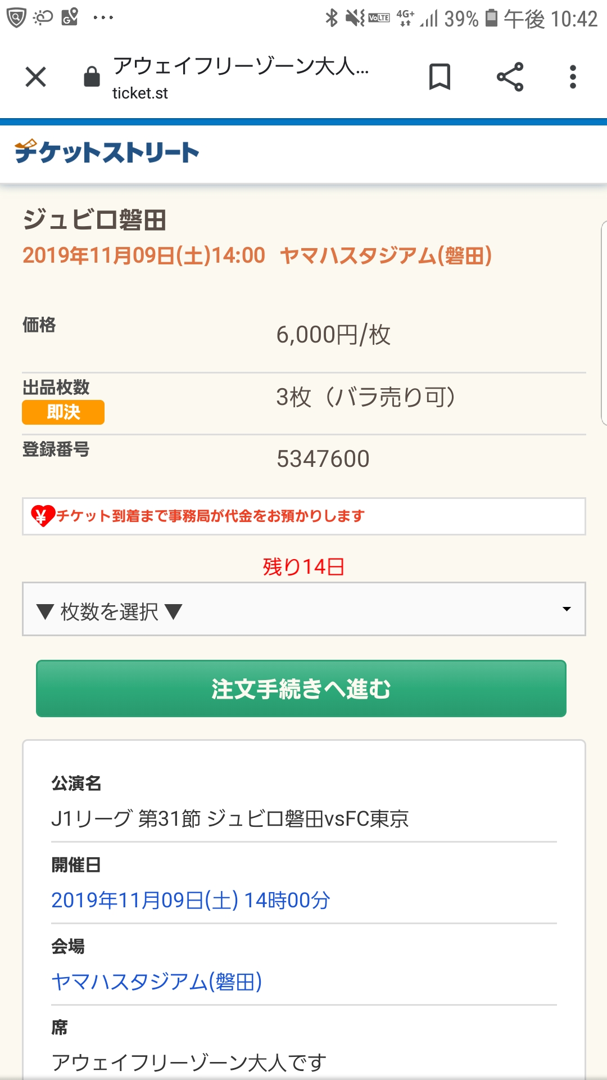Tap the ジュビロ磐田 event title
The height and width of the screenshot is (1080, 607).
pyautogui.click(x=94, y=219)
